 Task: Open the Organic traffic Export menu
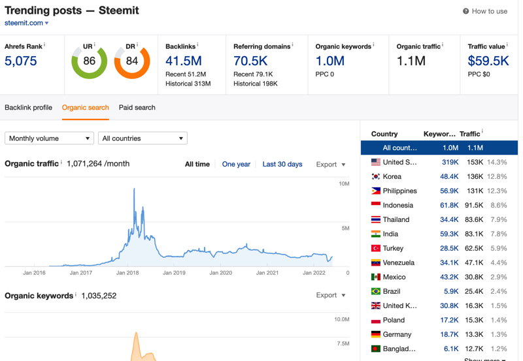[331, 165]
